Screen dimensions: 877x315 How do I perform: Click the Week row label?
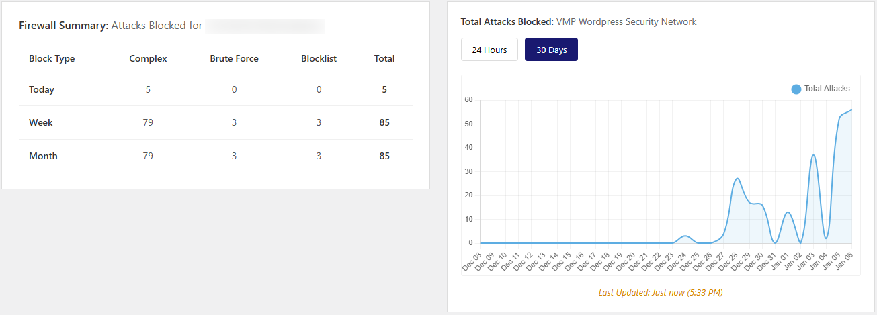coord(41,122)
